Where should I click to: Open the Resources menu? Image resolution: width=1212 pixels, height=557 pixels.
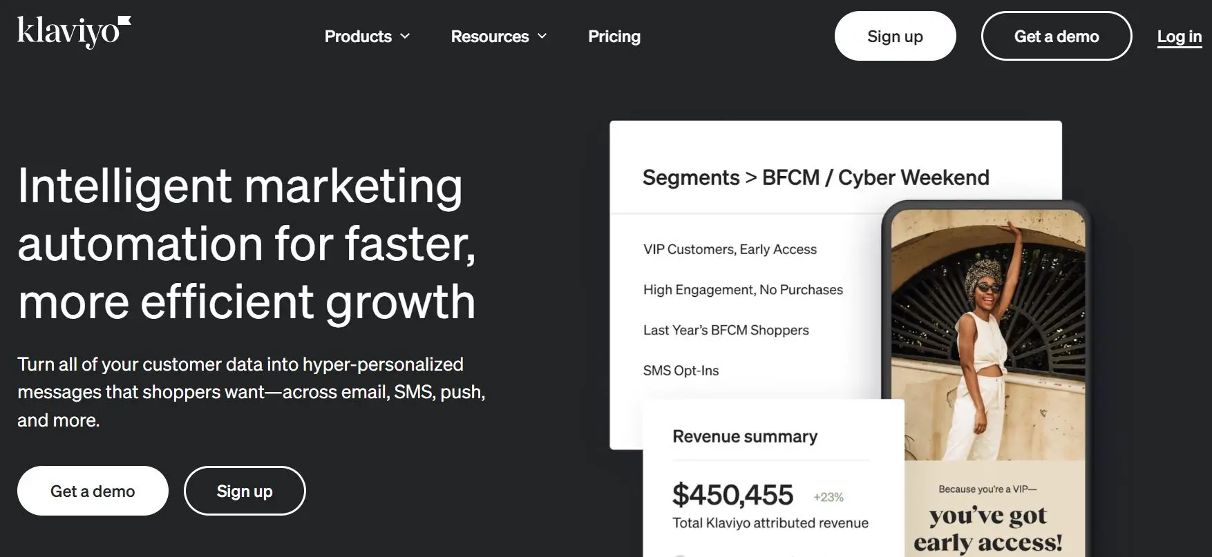tap(499, 37)
